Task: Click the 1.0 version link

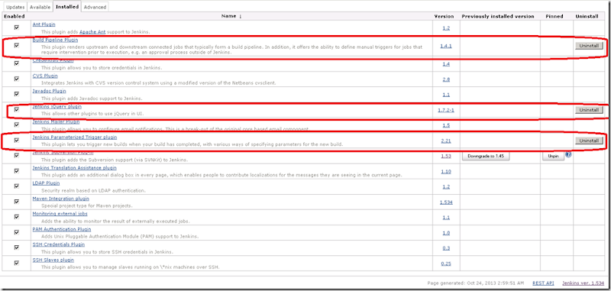Action: click(x=446, y=233)
